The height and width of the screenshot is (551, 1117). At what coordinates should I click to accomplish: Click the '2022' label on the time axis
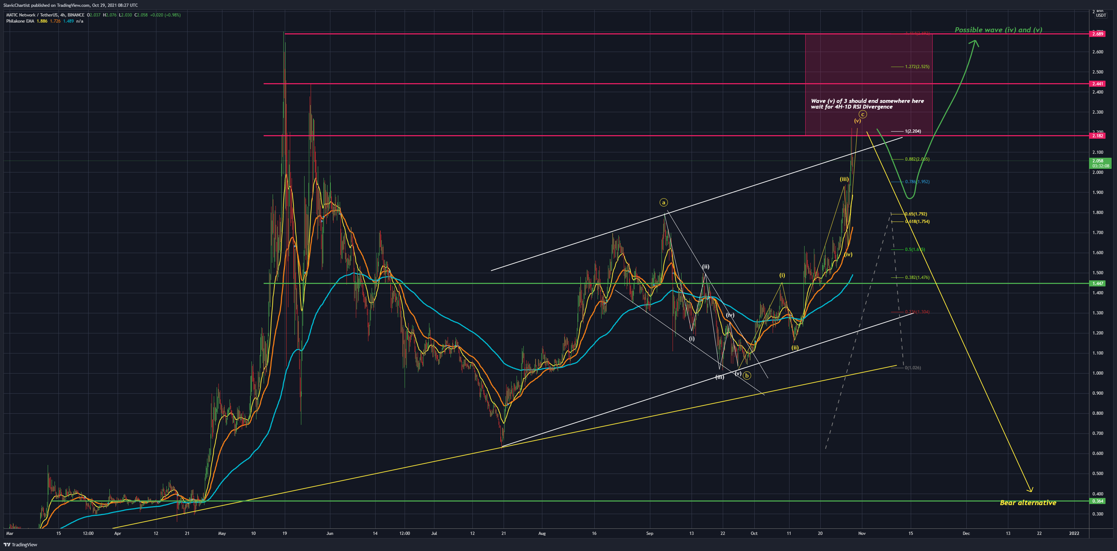1075,533
